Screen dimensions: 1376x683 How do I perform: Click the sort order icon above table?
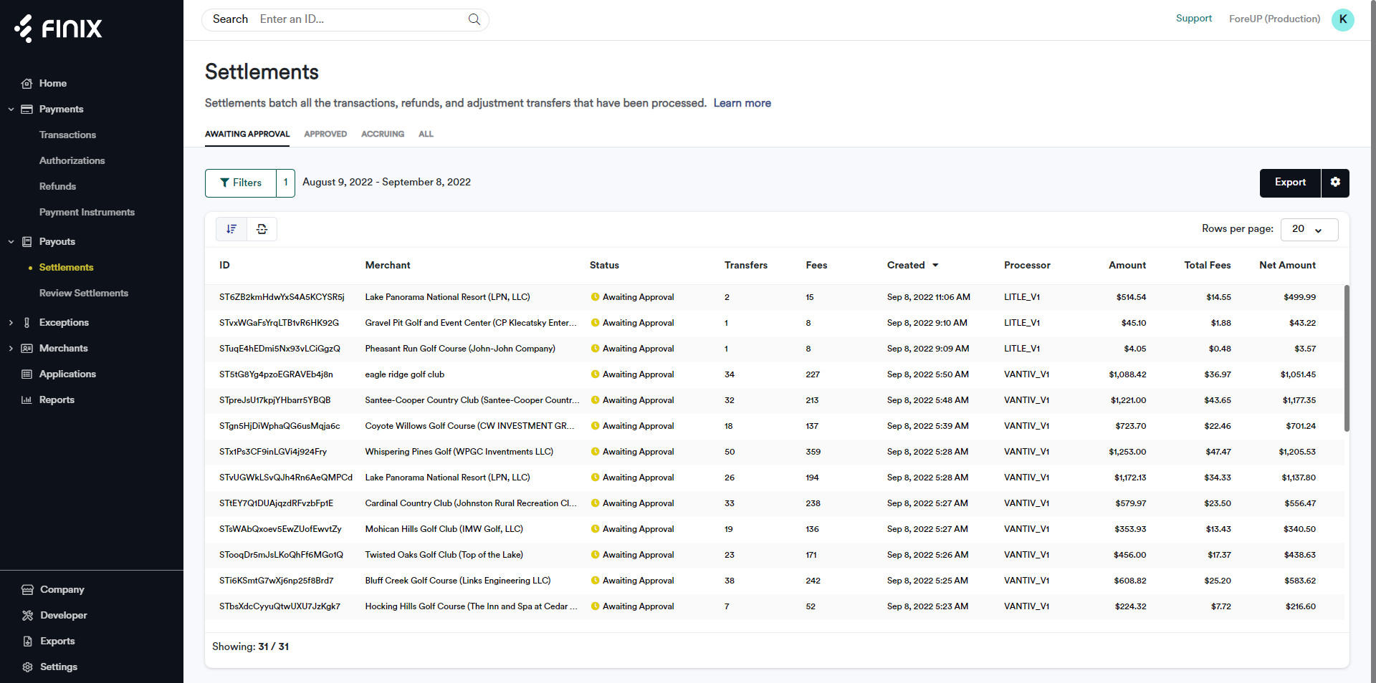[x=231, y=229]
